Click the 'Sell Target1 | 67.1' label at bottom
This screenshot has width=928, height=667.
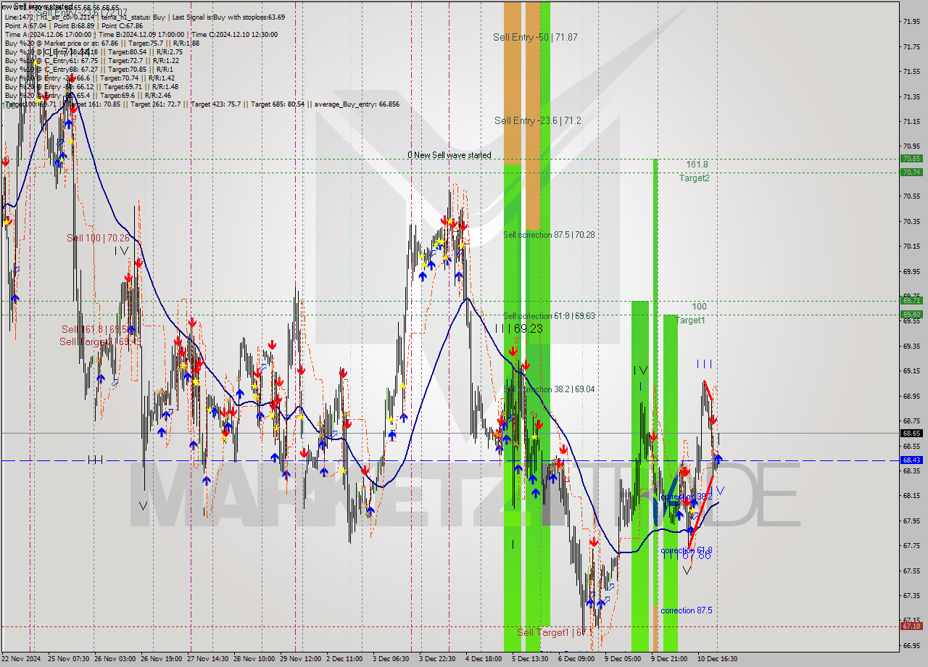(x=555, y=632)
